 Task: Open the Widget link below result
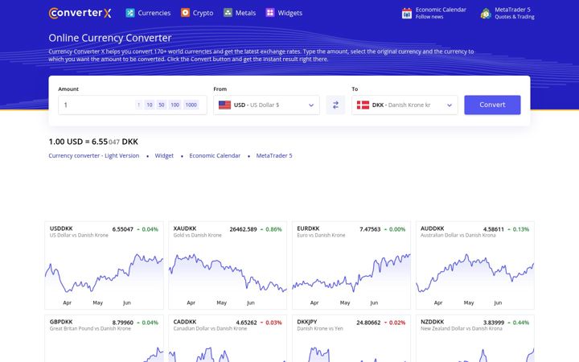click(x=164, y=155)
